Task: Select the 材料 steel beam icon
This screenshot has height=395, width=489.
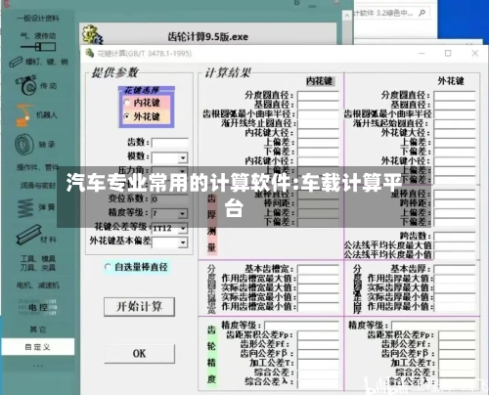Action: pos(28,235)
